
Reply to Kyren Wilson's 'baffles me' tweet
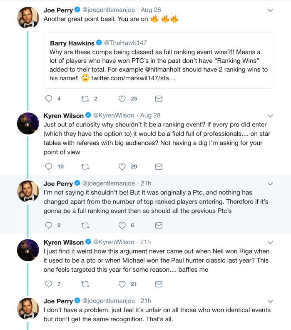coord(49,284)
